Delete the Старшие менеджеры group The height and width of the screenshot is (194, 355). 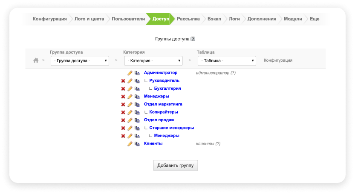(123, 128)
